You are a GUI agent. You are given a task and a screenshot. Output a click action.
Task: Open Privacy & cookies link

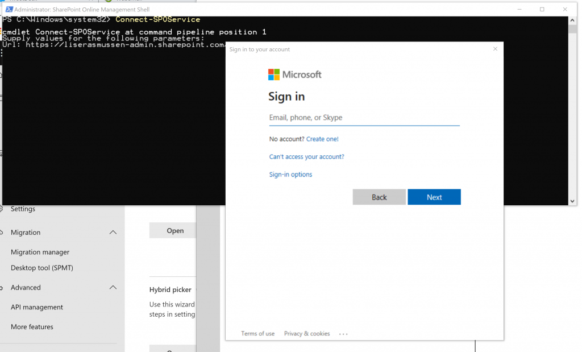point(307,333)
